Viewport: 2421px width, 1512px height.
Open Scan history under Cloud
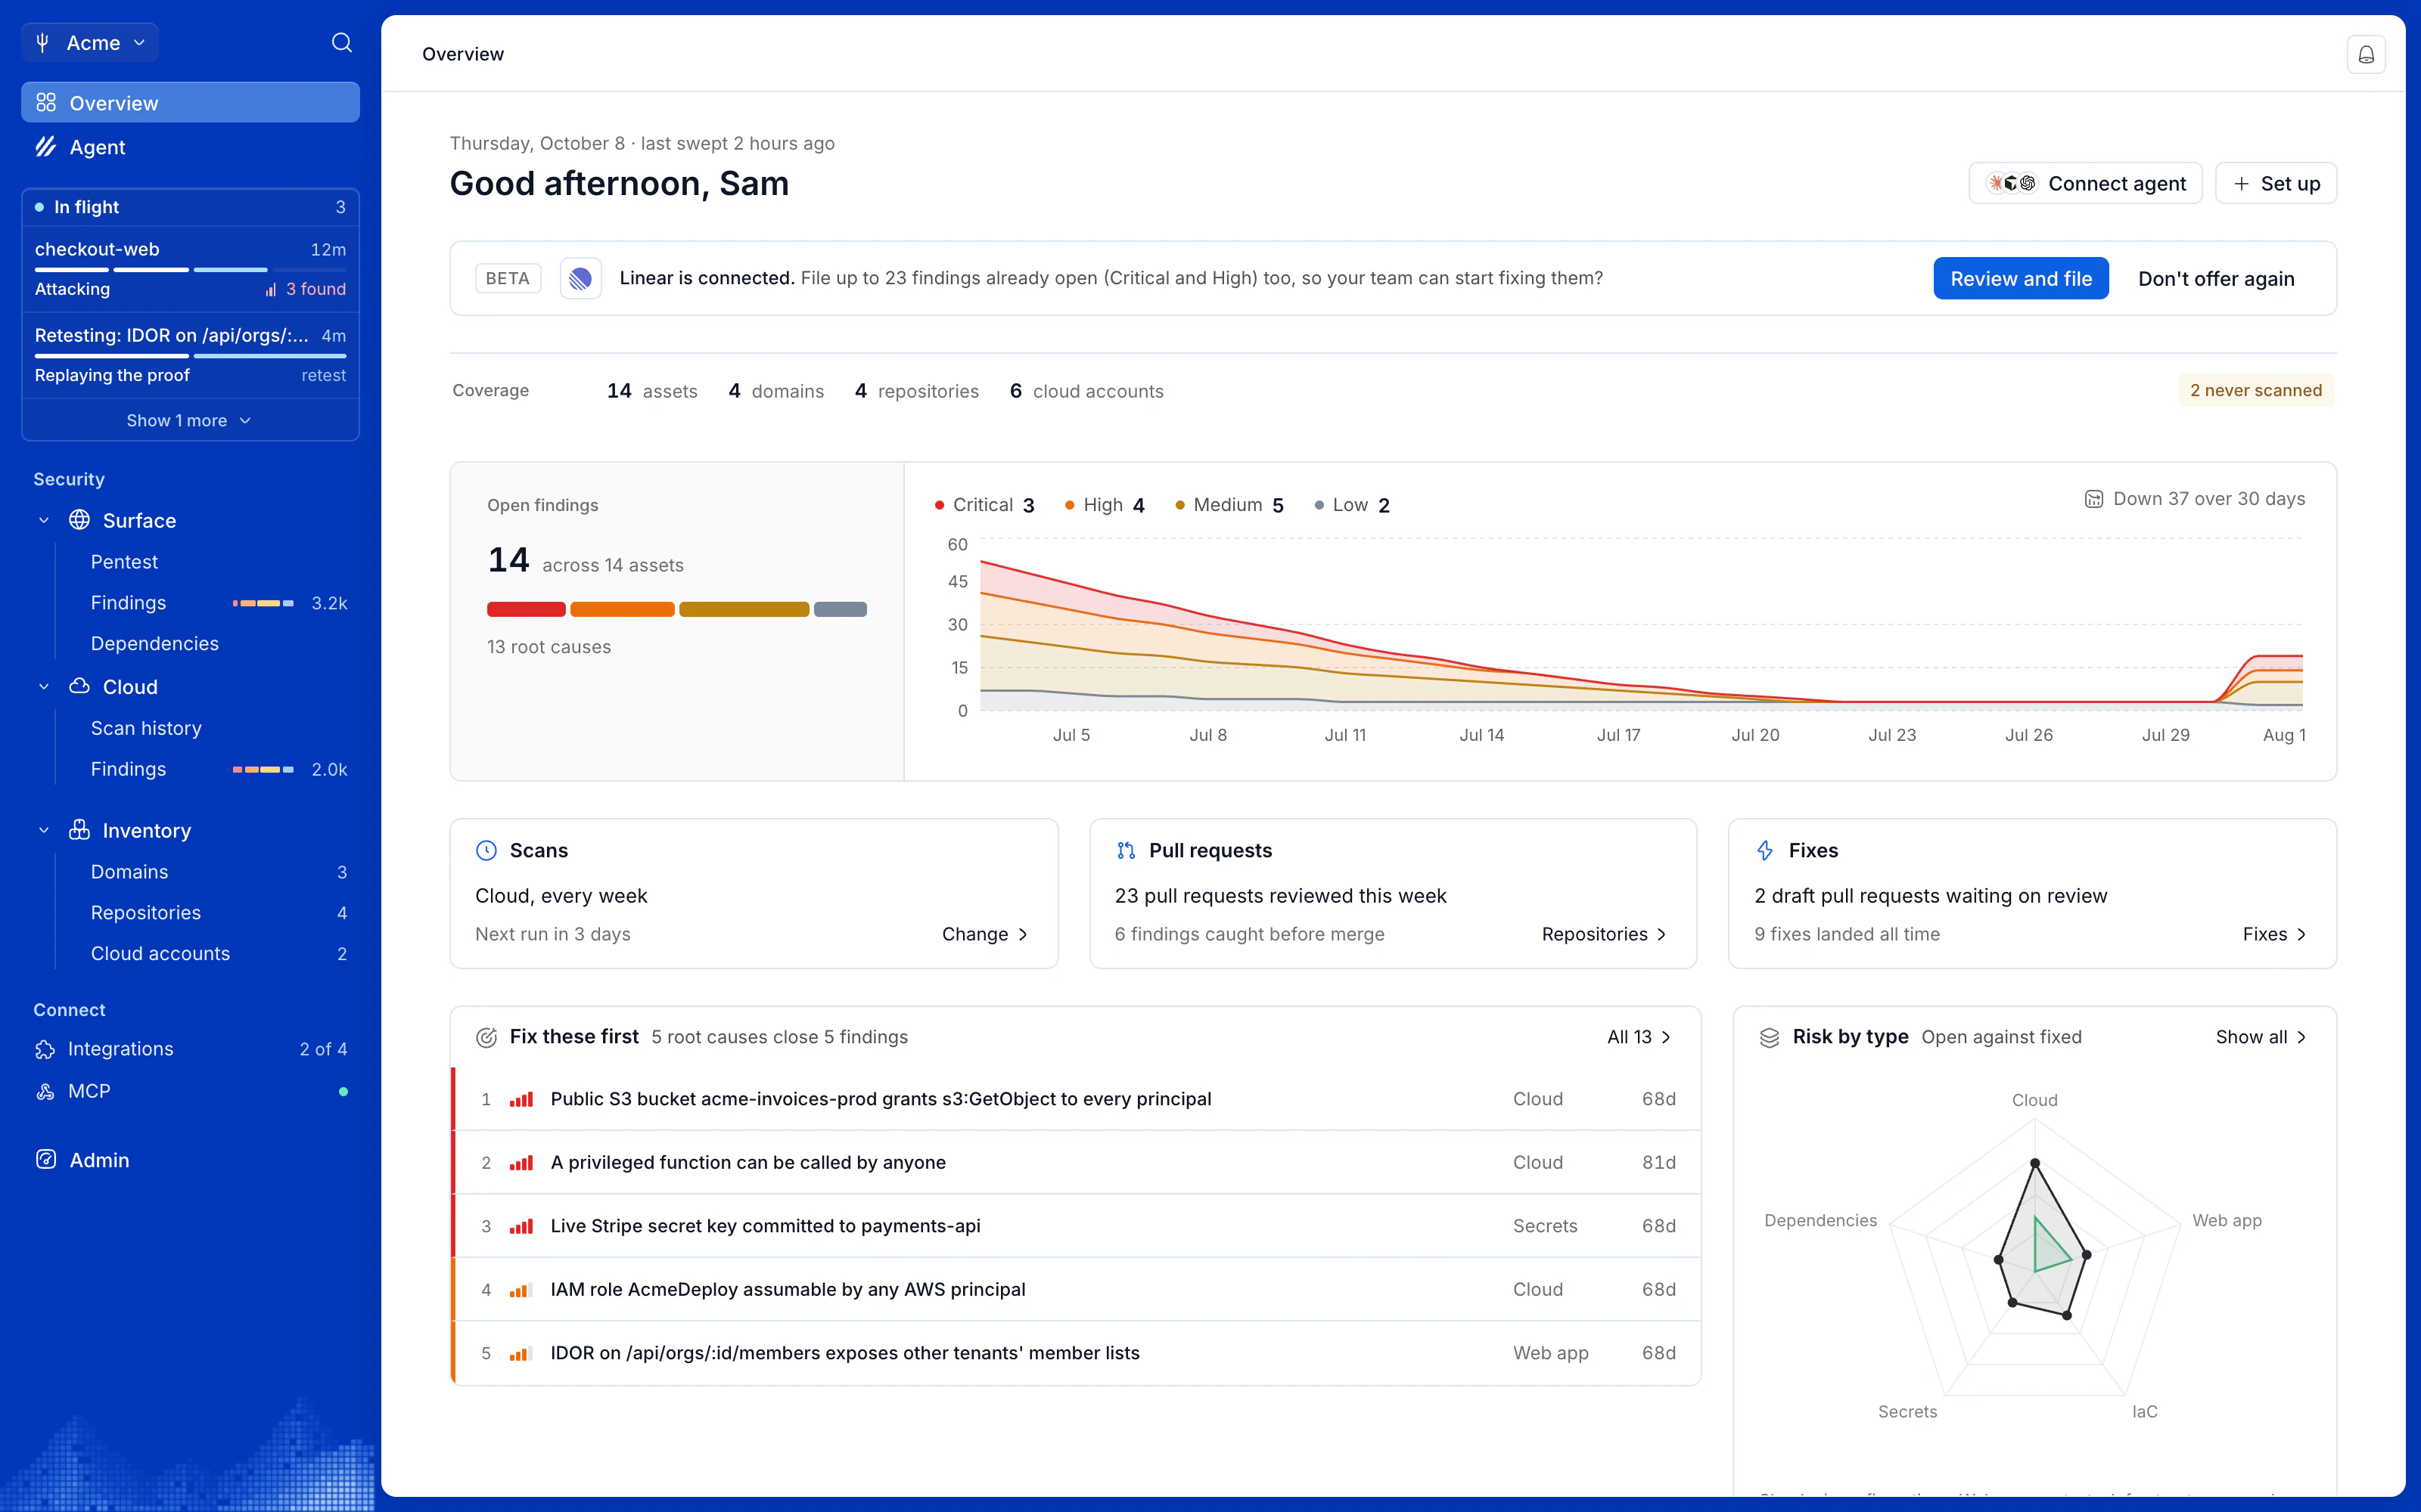146,728
